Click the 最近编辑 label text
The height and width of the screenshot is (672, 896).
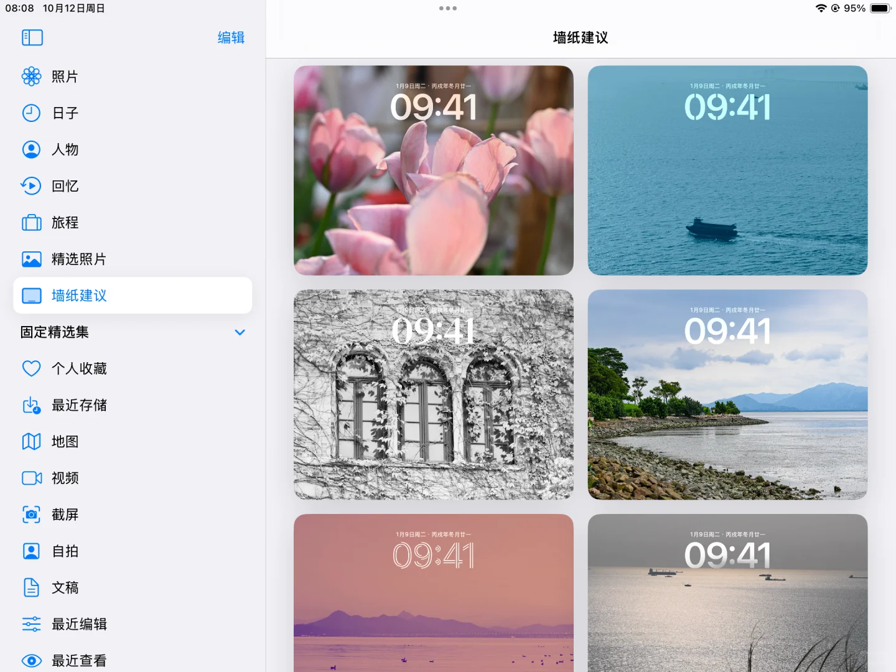[x=80, y=624]
